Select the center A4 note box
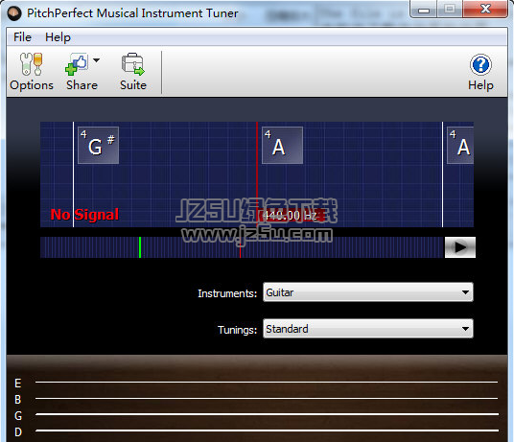The height and width of the screenshot is (442, 514). tap(282, 145)
